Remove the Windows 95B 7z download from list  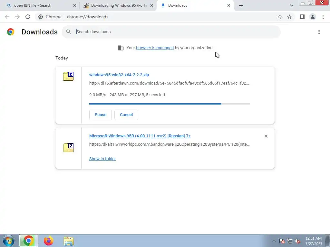(x=266, y=136)
